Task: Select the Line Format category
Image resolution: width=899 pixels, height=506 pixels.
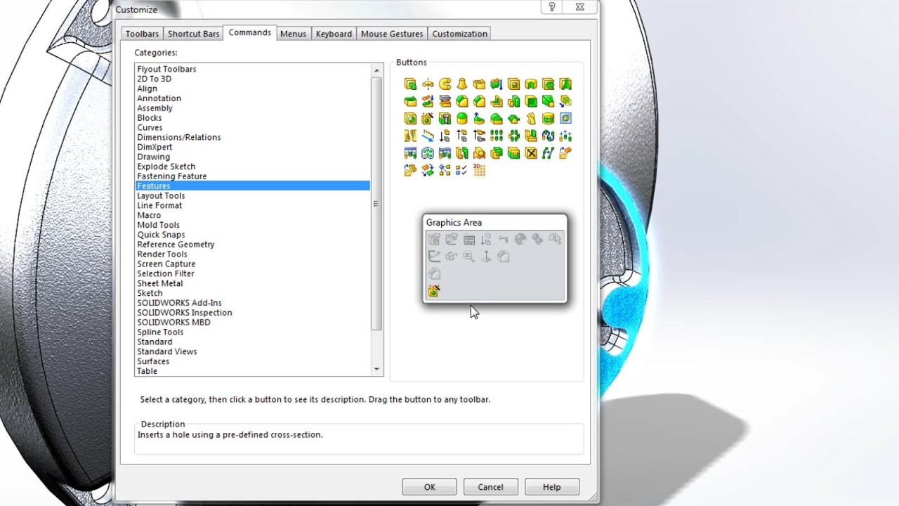Action: [159, 205]
